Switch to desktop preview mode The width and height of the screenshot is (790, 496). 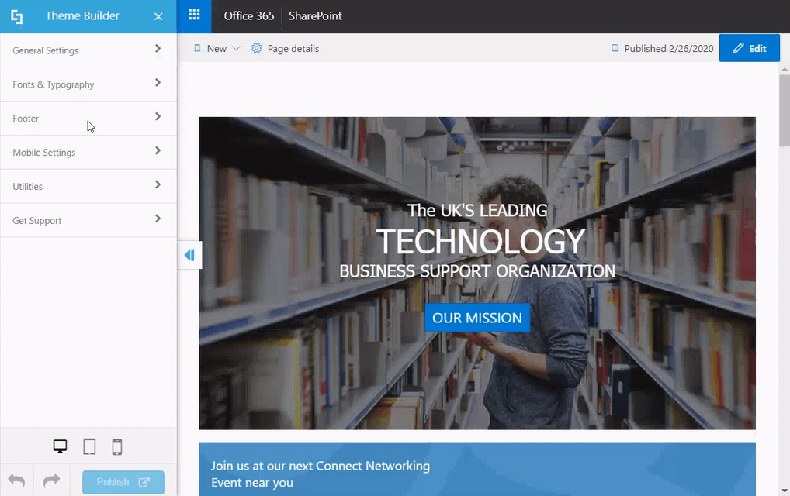coord(60,446)
